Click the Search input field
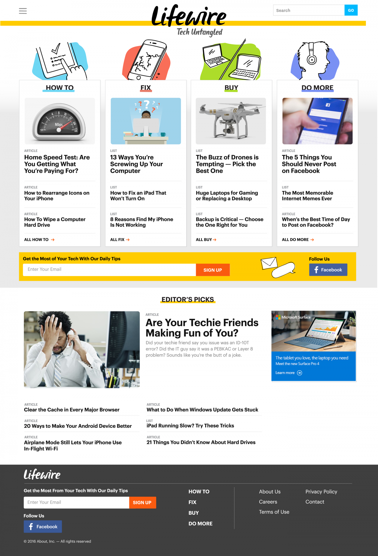Image resolution: width=378 pixels, height=556 pixels. [309, 10]
